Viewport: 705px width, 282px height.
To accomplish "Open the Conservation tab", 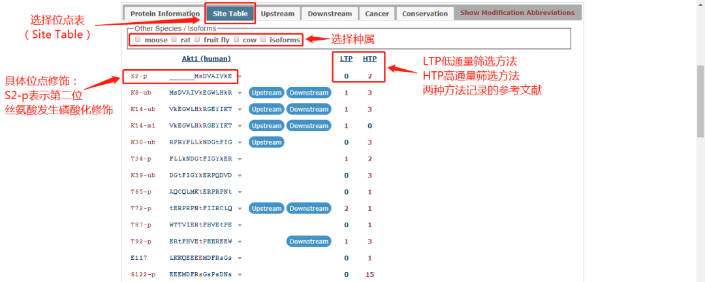I will click(x=425, y=14).
